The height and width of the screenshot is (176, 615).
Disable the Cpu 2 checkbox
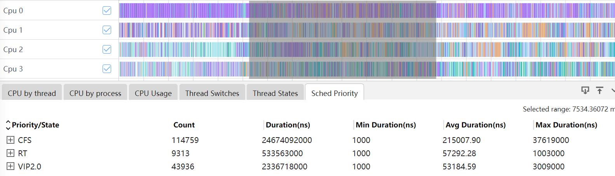[107, 49]
